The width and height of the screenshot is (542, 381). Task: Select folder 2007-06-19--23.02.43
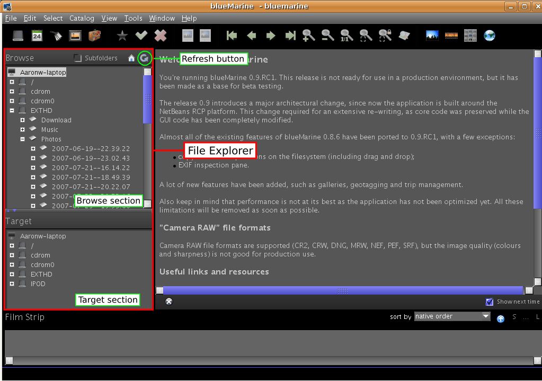coord(91,158)
